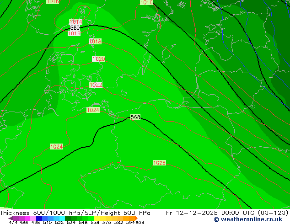Click the 1016 label below the 560 label

click(74, 33)
